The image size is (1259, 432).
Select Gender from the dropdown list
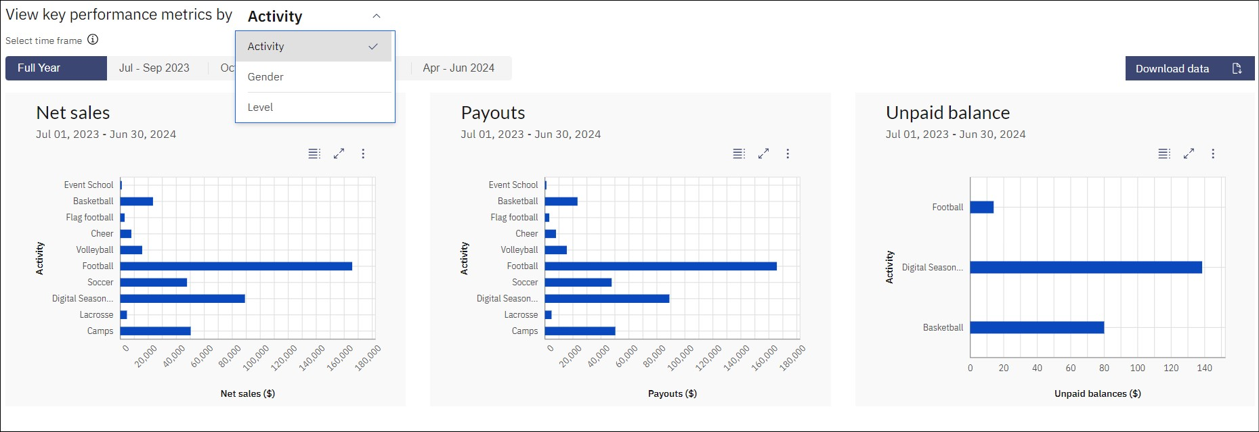315,77
